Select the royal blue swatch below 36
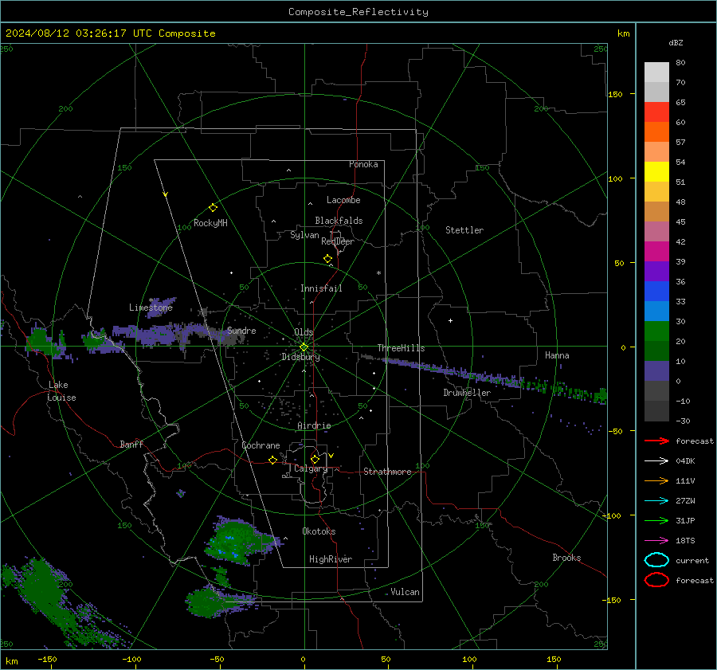This screenshot has height=670, width=717. [x=656, y=291]
